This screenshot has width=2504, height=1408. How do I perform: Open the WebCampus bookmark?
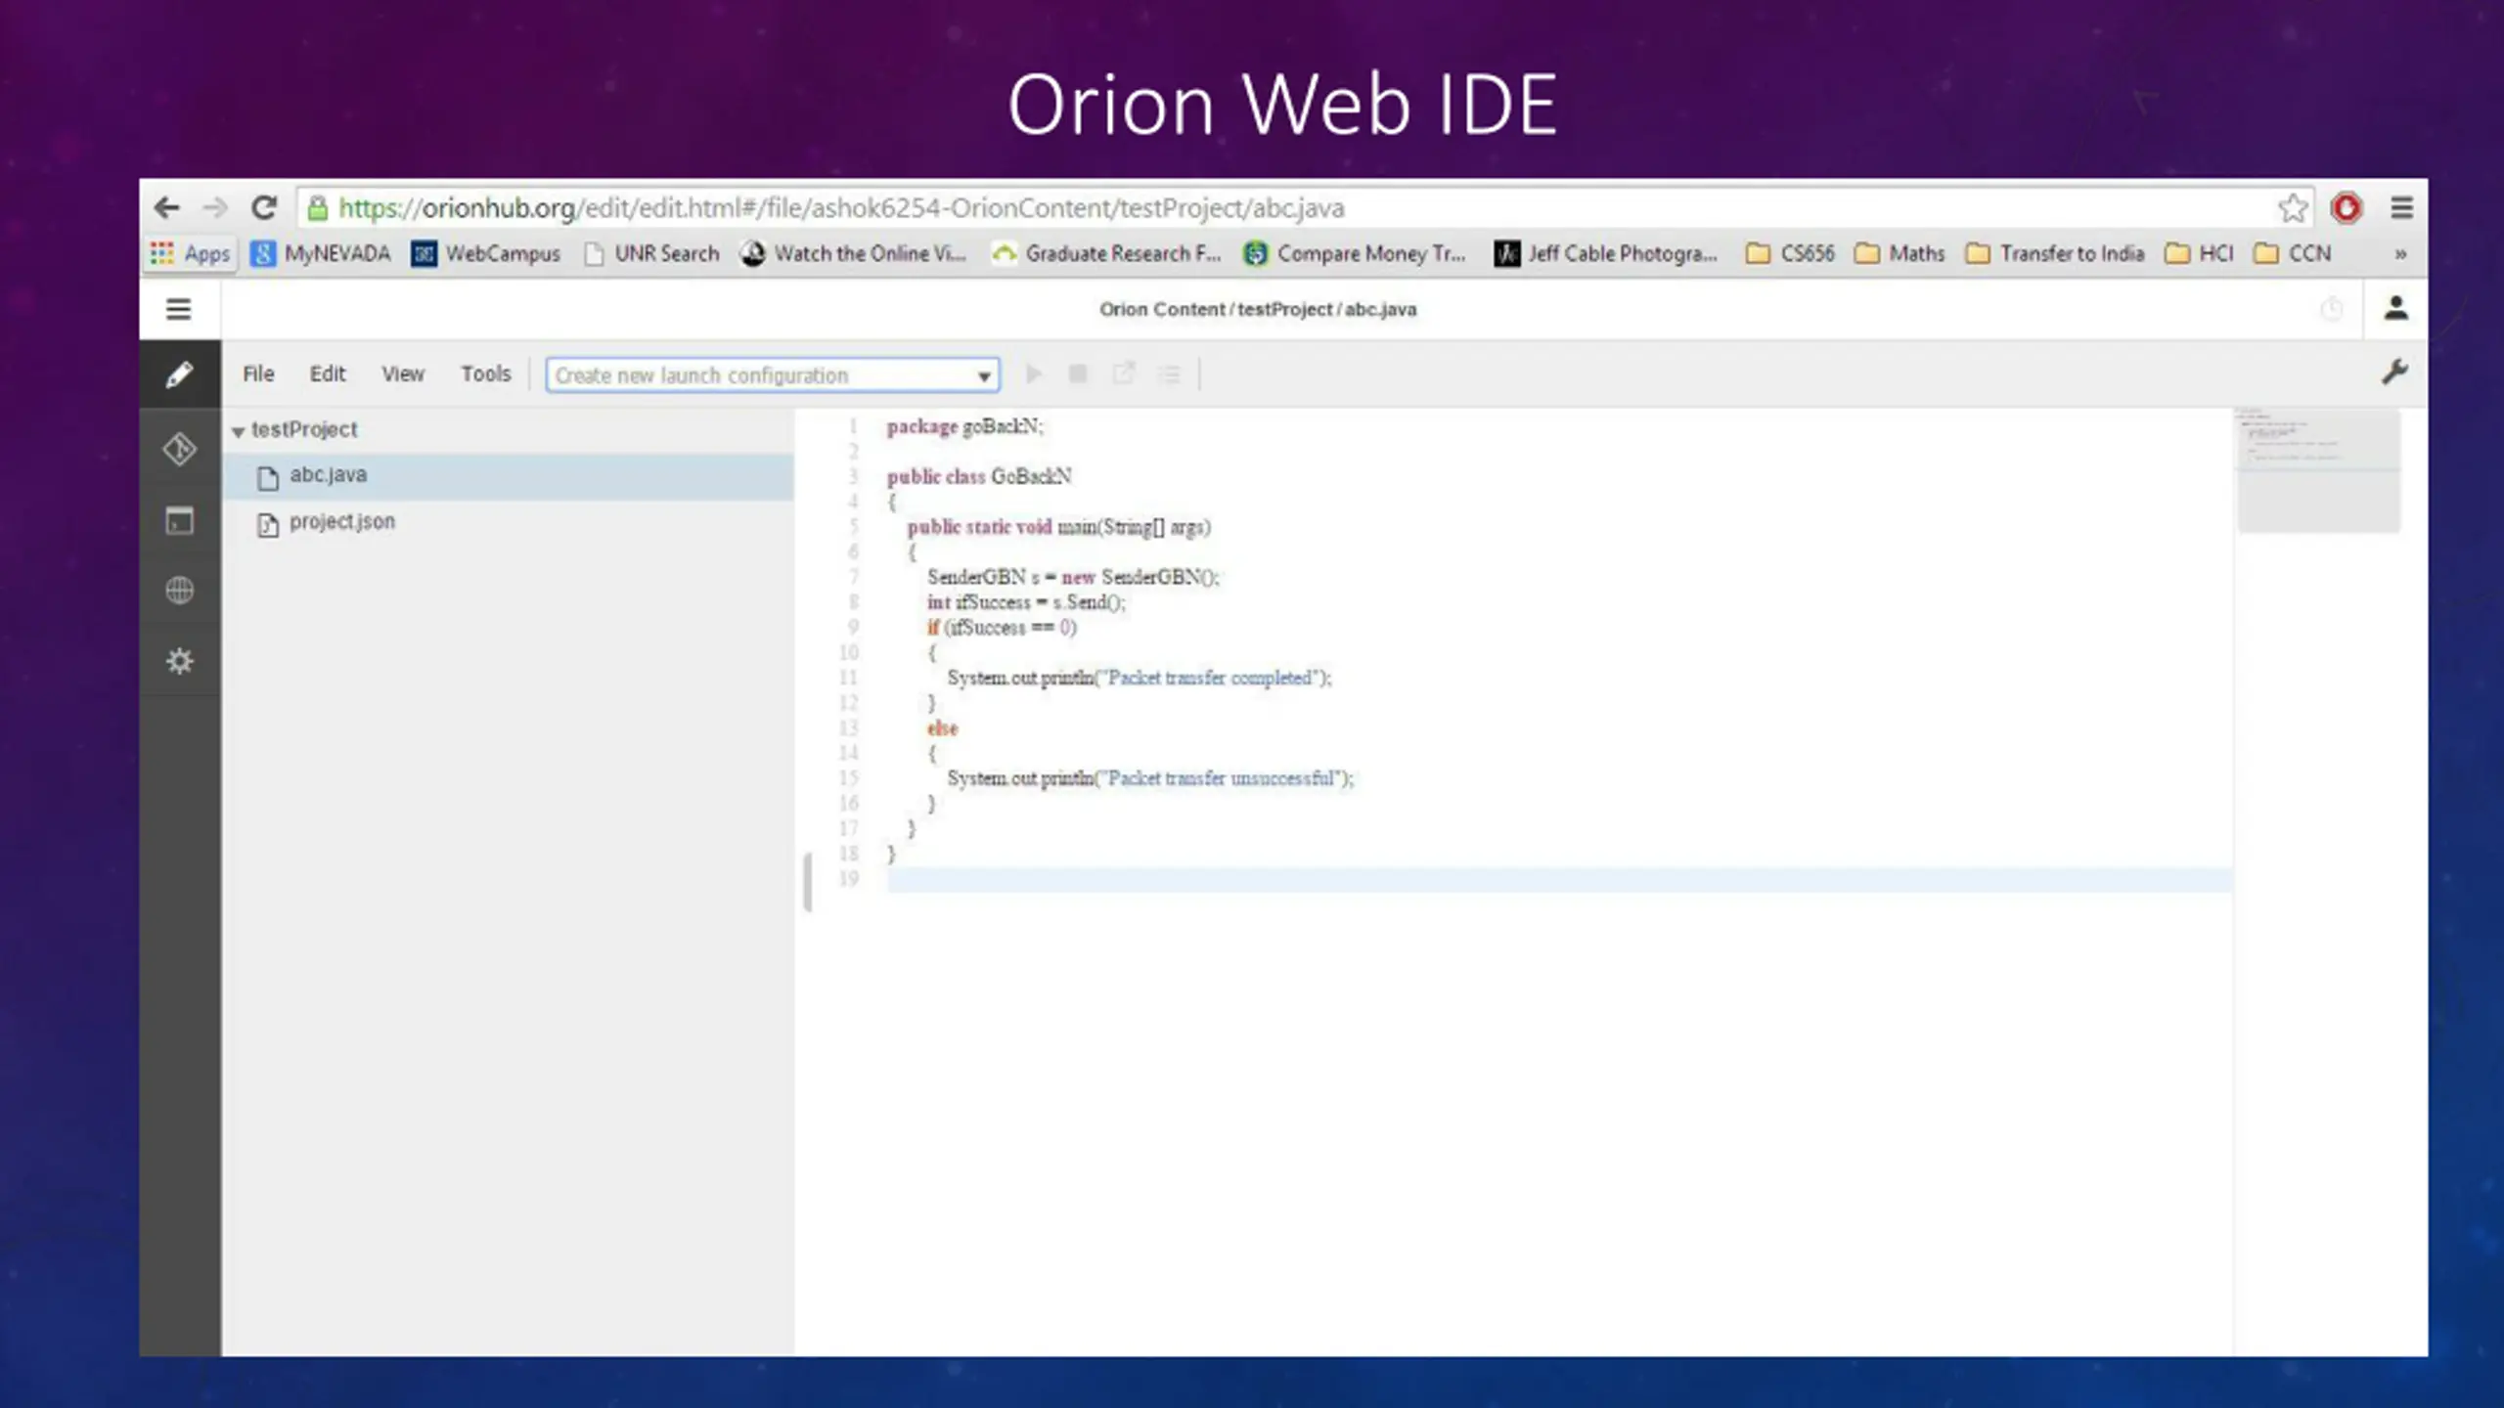coord(486,254)
